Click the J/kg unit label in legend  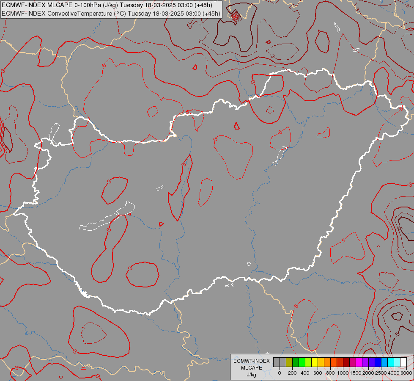(251, 375)
